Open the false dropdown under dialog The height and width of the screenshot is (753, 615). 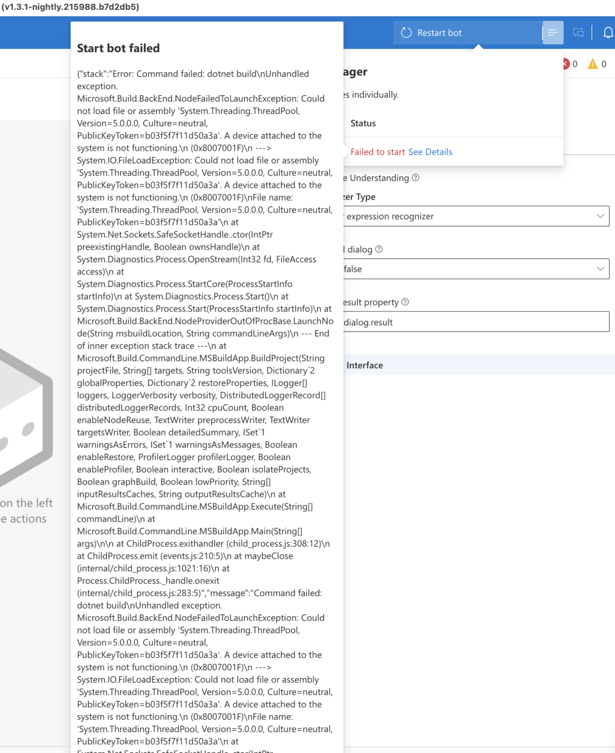600,269
